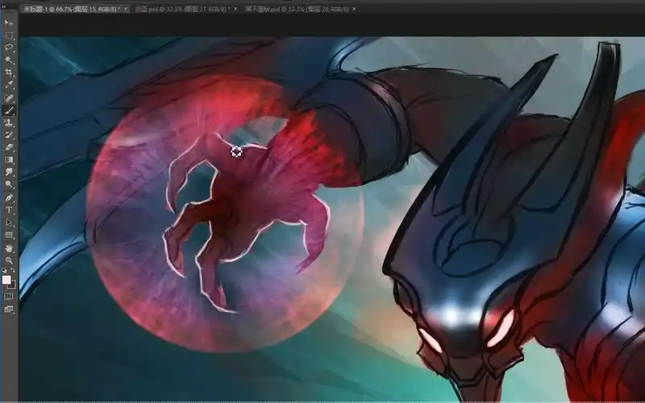Select the Hand tool
This screenshot has width=645, height=403.
click(9, 247)
